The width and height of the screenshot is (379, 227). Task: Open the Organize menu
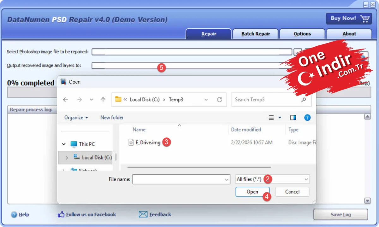[76, 118]
